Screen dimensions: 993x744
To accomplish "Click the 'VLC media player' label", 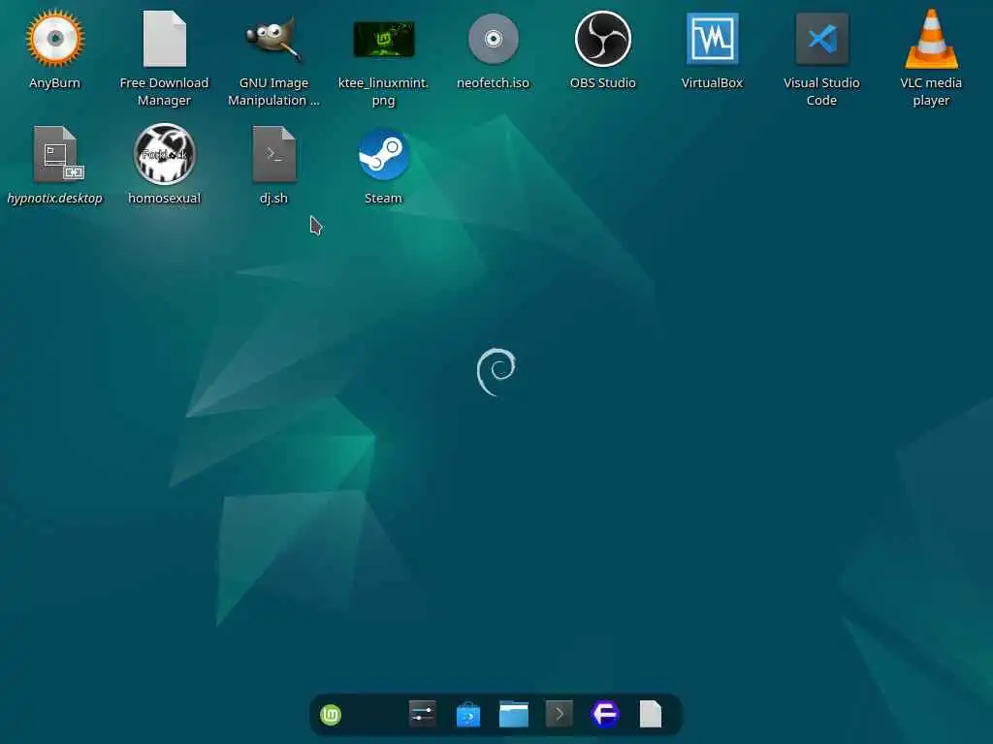I will (931, 92).
